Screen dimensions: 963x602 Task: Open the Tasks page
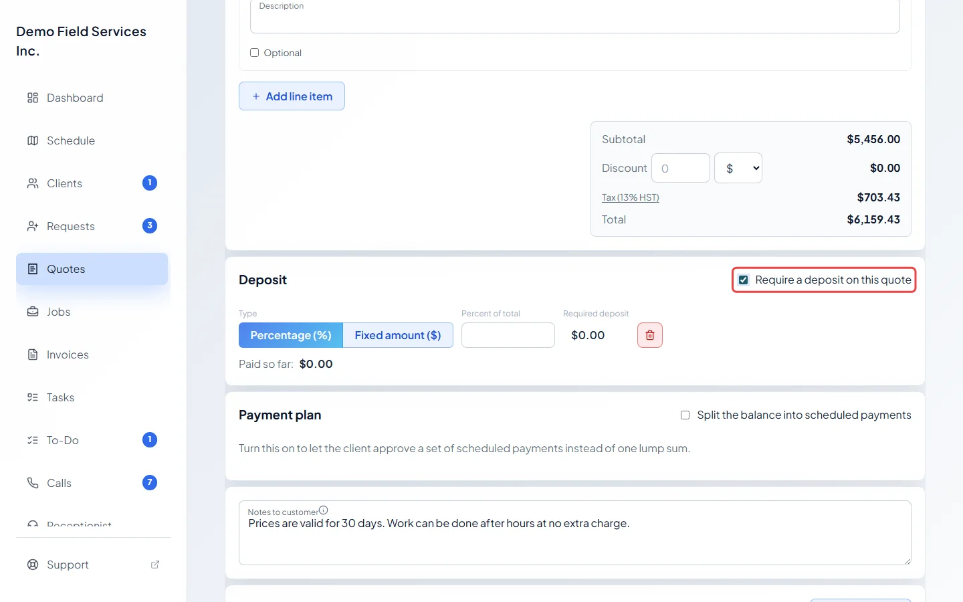[92, 397]
